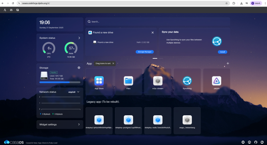Click the CPU usage gauge

coord(49,48)
